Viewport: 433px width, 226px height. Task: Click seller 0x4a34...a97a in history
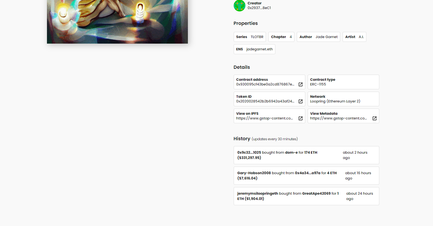[307, 173]
